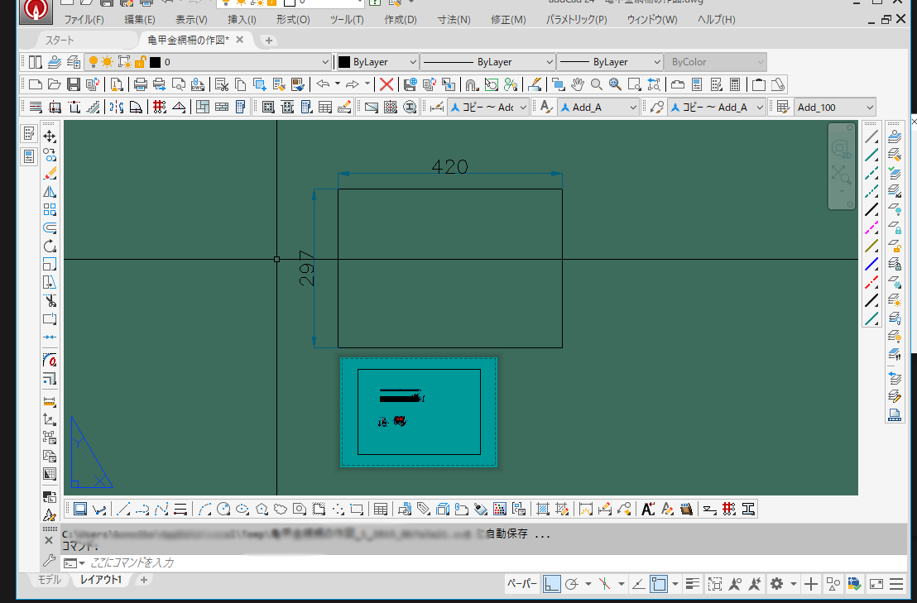Click the red X delete icon
This screenshot has width=917, height=603.
(x=386, y=84)
